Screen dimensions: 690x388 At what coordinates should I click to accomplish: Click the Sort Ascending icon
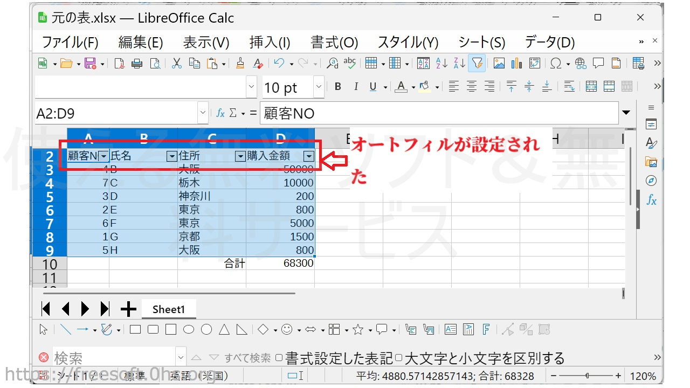pyautogui.click(x=441, y=64)
